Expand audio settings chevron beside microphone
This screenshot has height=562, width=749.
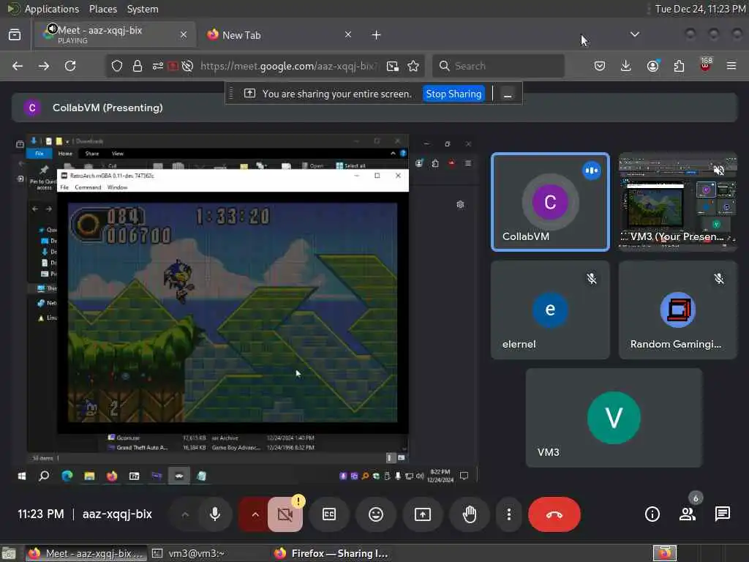coord(185,514)
